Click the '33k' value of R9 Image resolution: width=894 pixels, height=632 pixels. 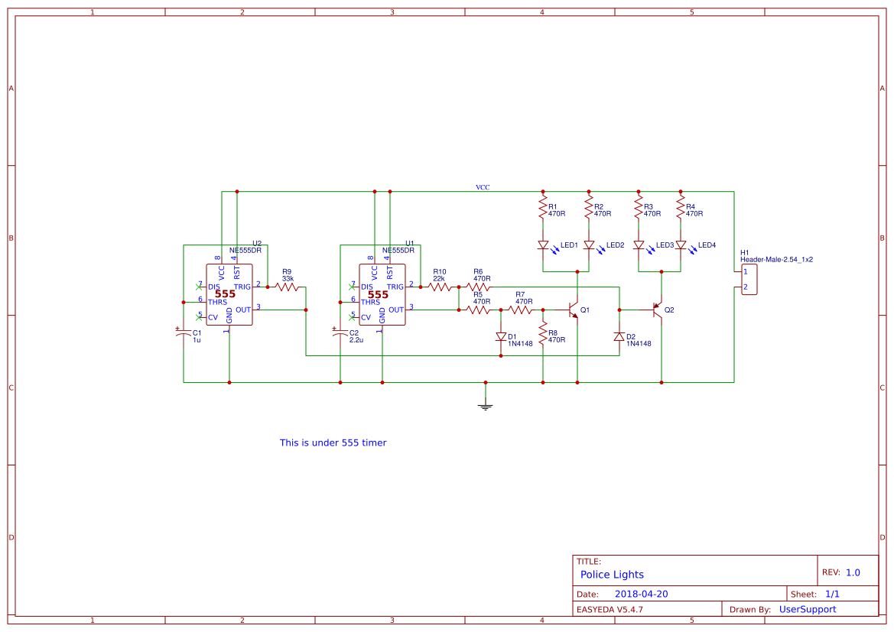(288, 279)
